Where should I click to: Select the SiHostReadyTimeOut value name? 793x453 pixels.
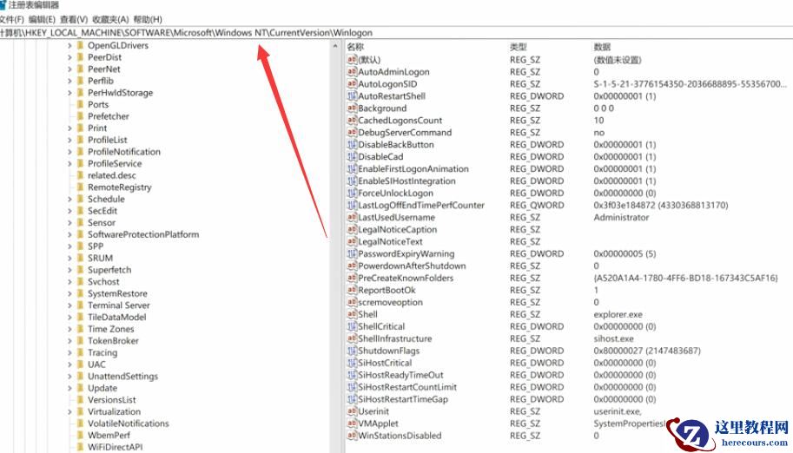pos(401,375)
